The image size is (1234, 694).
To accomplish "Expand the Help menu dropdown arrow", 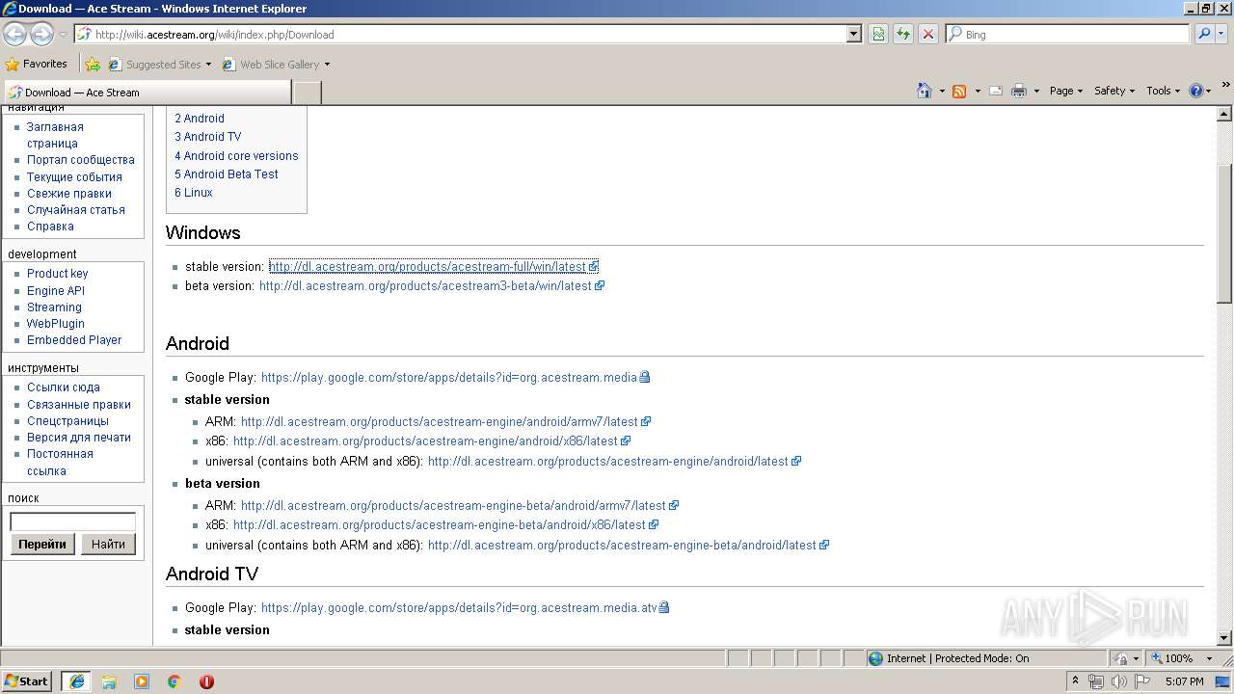I will coord(1209,91).
